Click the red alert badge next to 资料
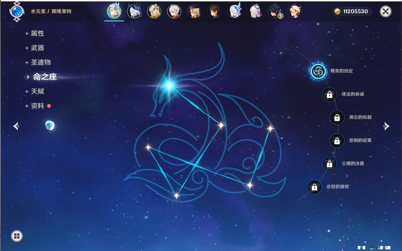The width and height of the screenshot is (402, 251). 49,106
